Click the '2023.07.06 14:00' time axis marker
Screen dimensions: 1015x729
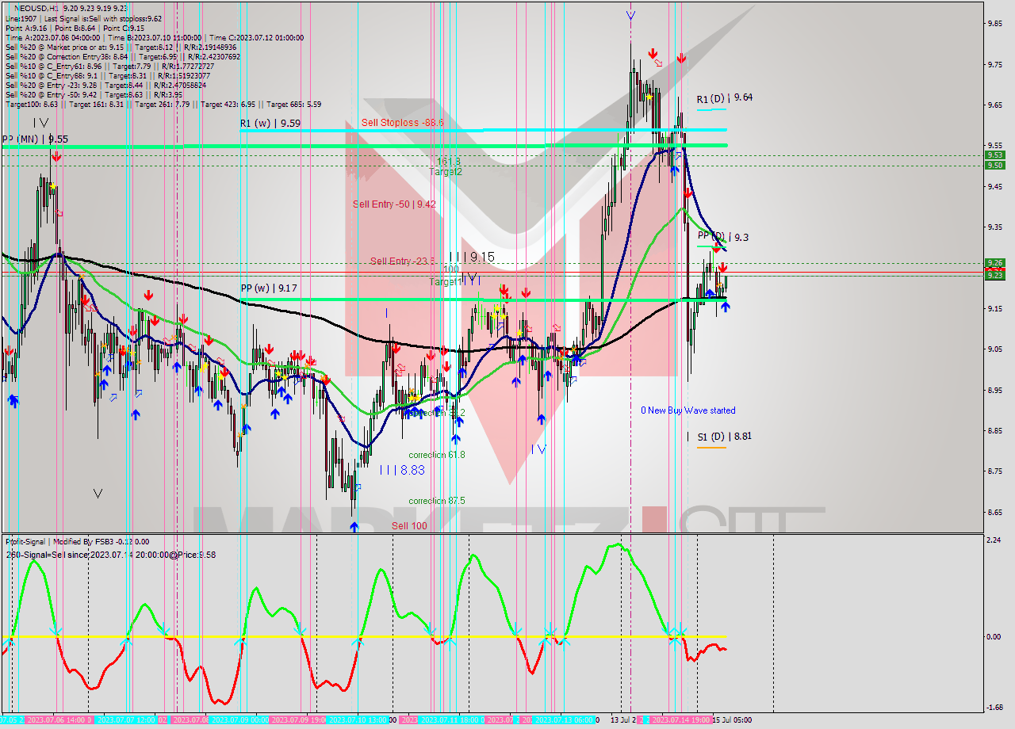tap(58, 720)
